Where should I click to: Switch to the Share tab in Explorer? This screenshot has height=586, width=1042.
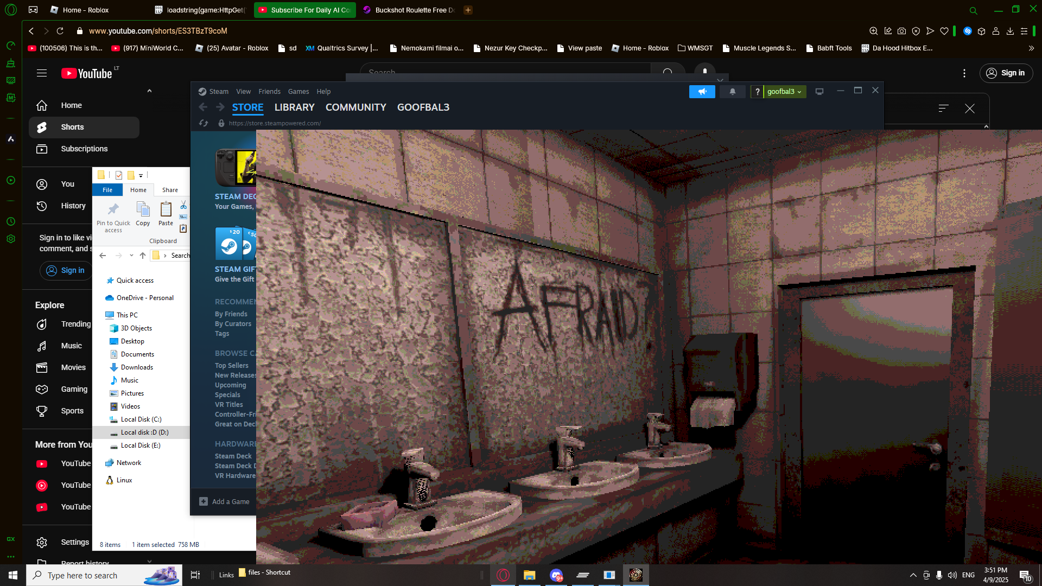tap(170, 190)
